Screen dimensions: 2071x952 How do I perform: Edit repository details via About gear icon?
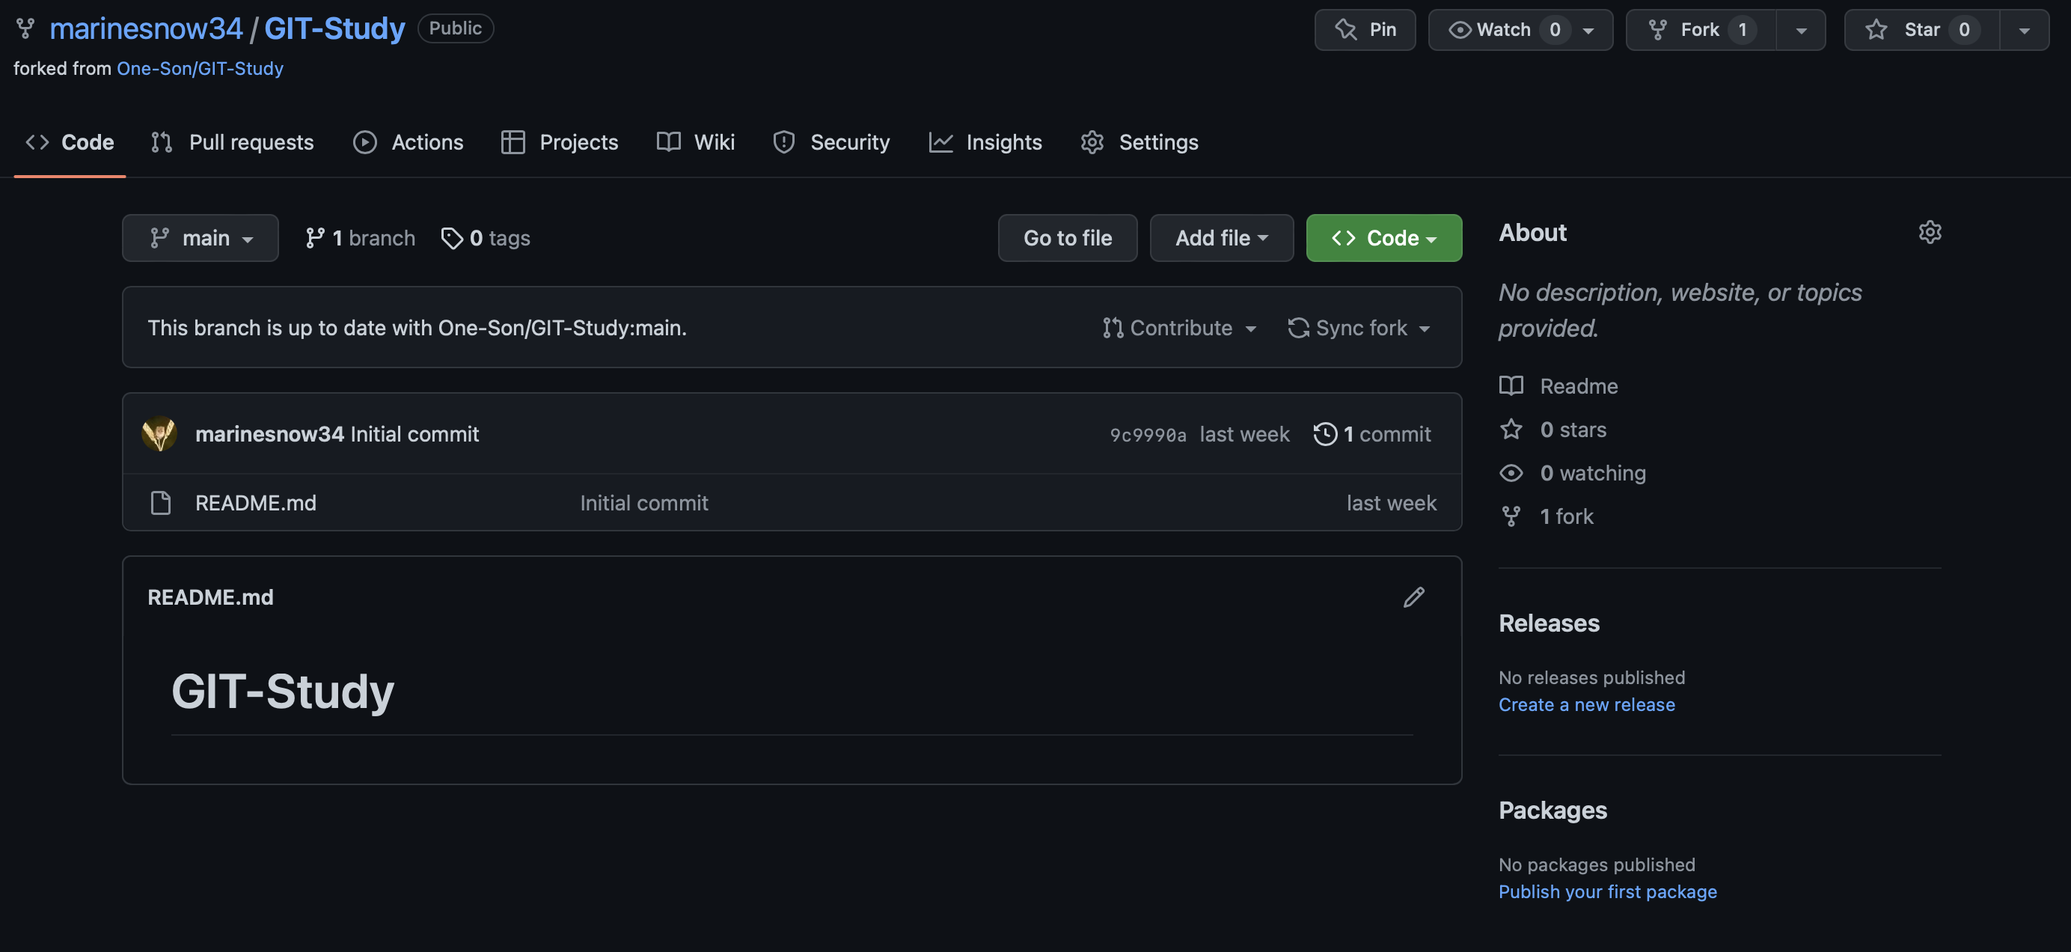1930,232
